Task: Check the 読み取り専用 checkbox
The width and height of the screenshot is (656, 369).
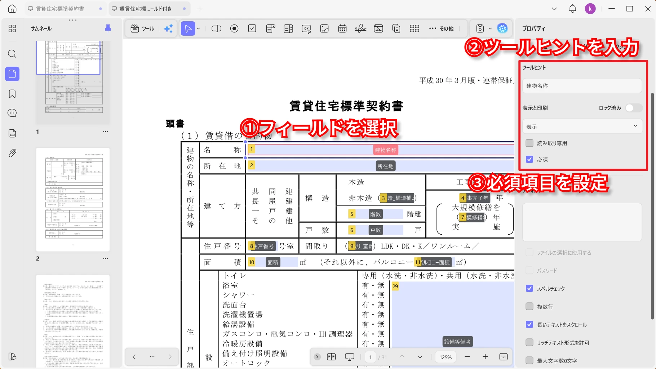Action: point(529,143)
